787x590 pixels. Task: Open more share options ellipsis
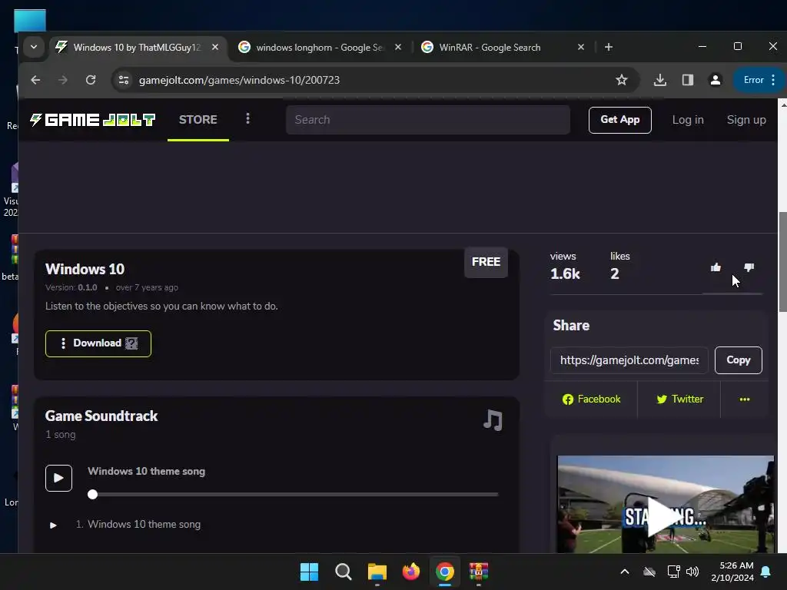coord(744,399)
